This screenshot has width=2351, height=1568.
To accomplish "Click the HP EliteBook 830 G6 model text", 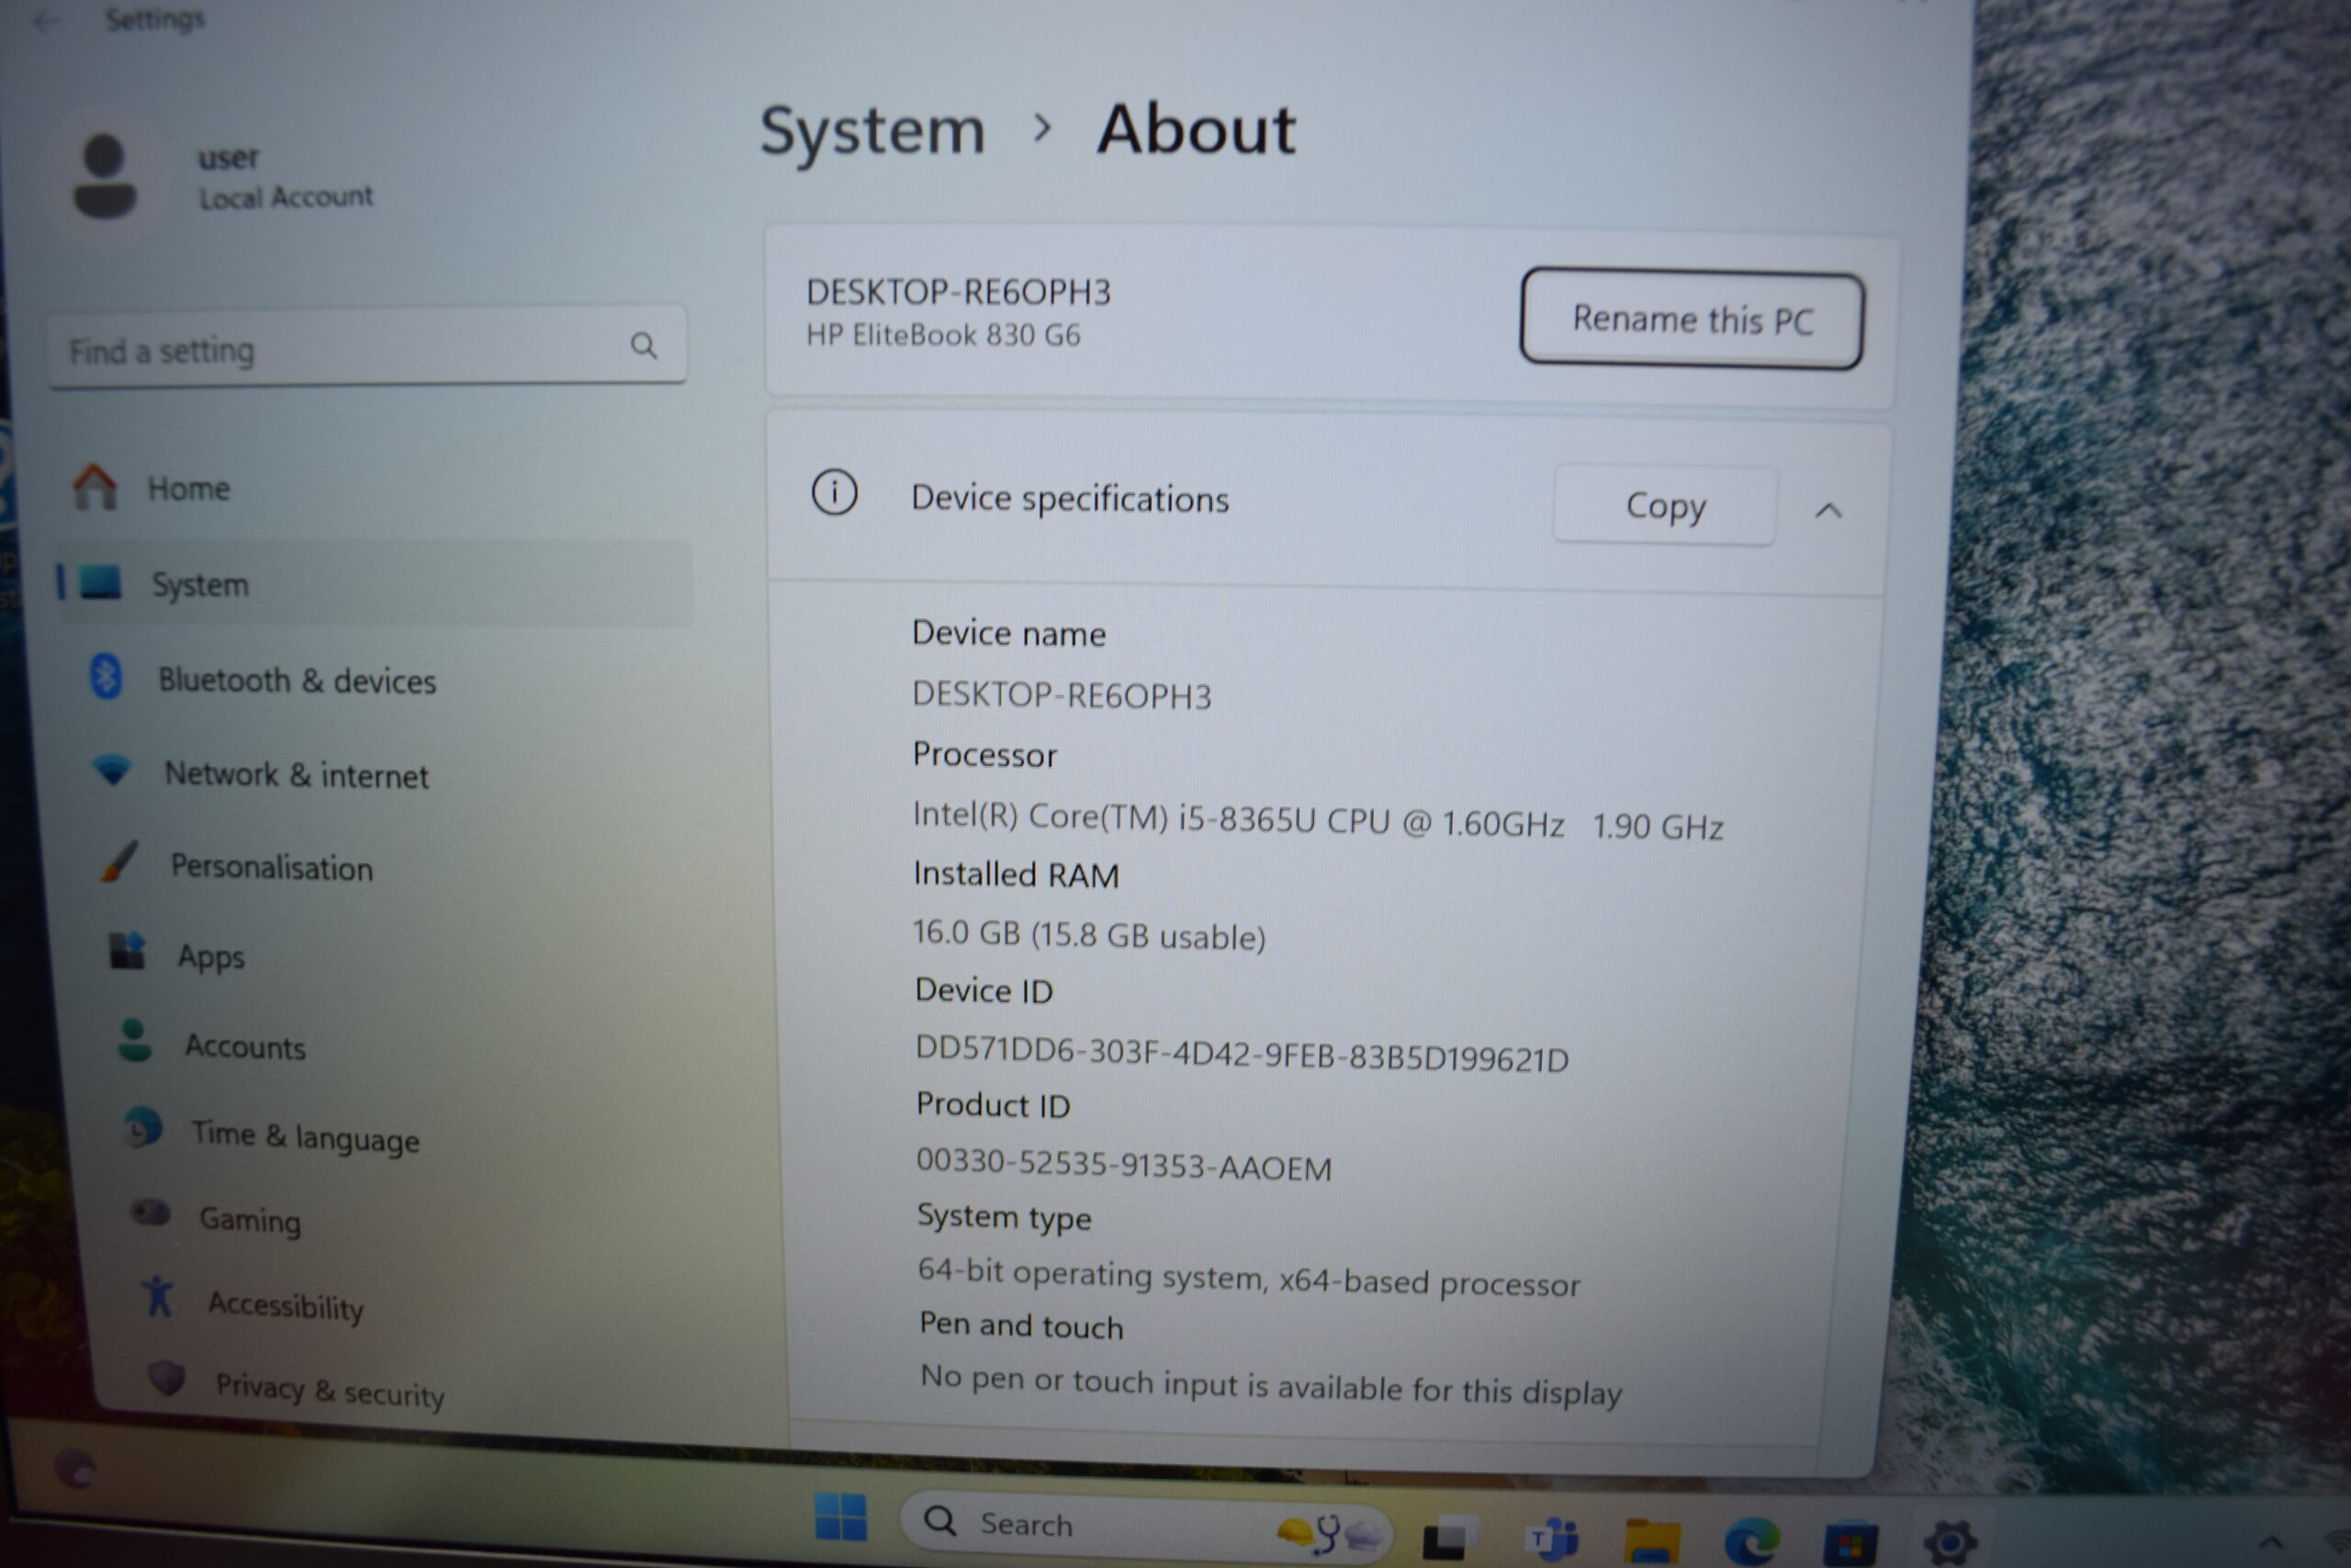I will (942, 334).
